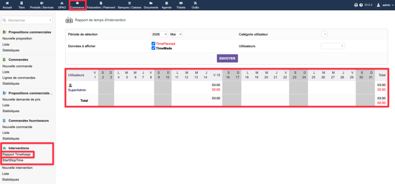This screenshot has height=184, width=395.
Task: Open the GPAO module icon
Action: [62, 3]
